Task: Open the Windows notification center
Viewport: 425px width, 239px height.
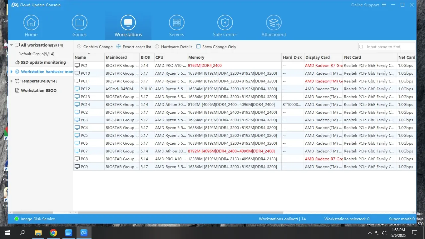Action: tap(414, 232)
